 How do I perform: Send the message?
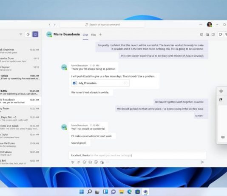coord(202,162)
